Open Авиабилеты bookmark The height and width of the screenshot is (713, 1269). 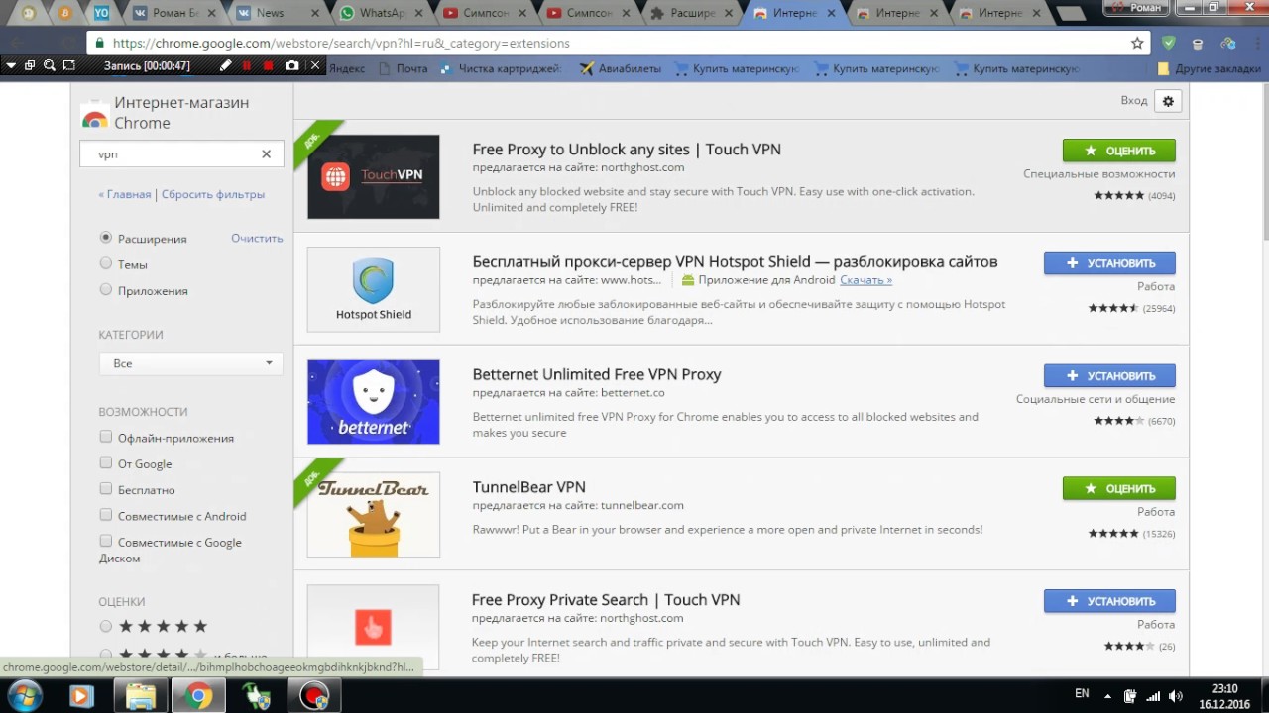620,68
